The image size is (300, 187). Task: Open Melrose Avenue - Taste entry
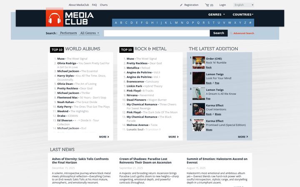142,125
